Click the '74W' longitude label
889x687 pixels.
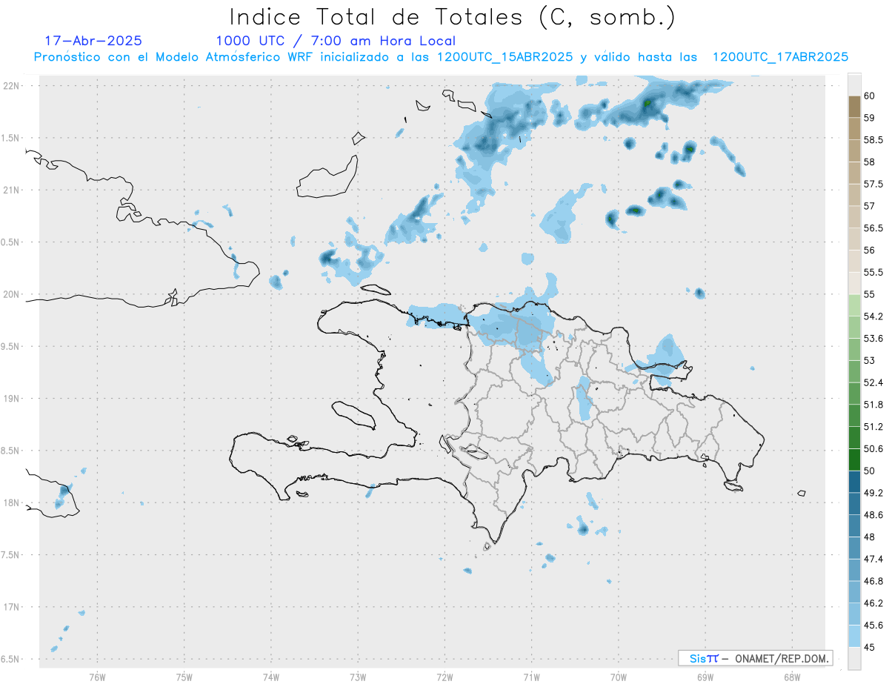click(271, 677)
